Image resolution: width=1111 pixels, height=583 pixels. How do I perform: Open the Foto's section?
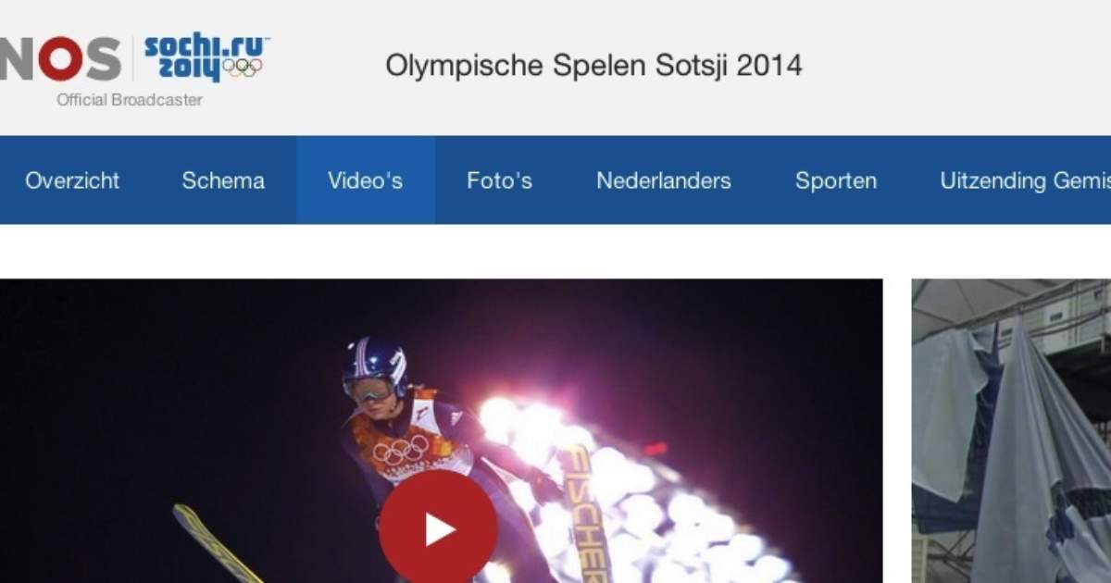[499, 180]
